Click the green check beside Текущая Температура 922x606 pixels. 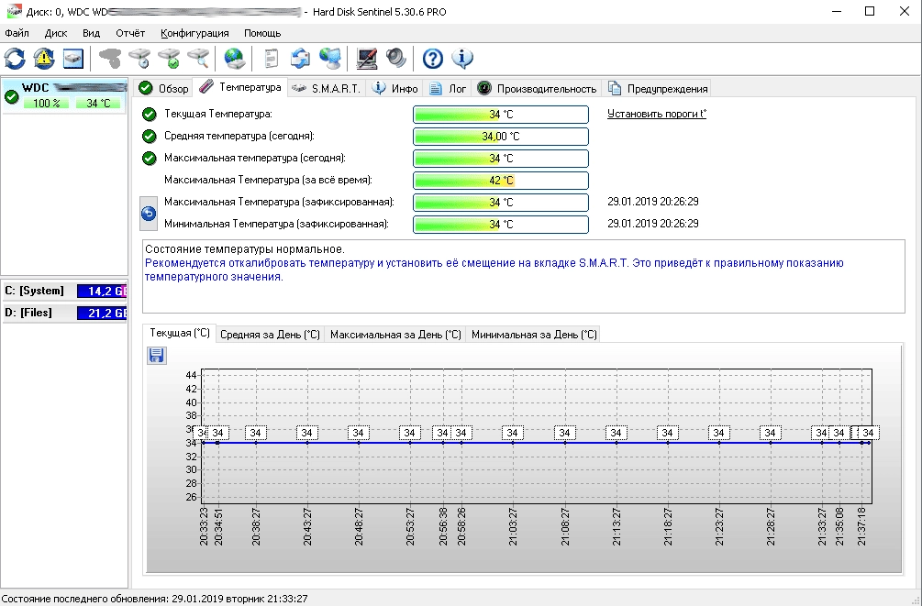tap(150, 114)
